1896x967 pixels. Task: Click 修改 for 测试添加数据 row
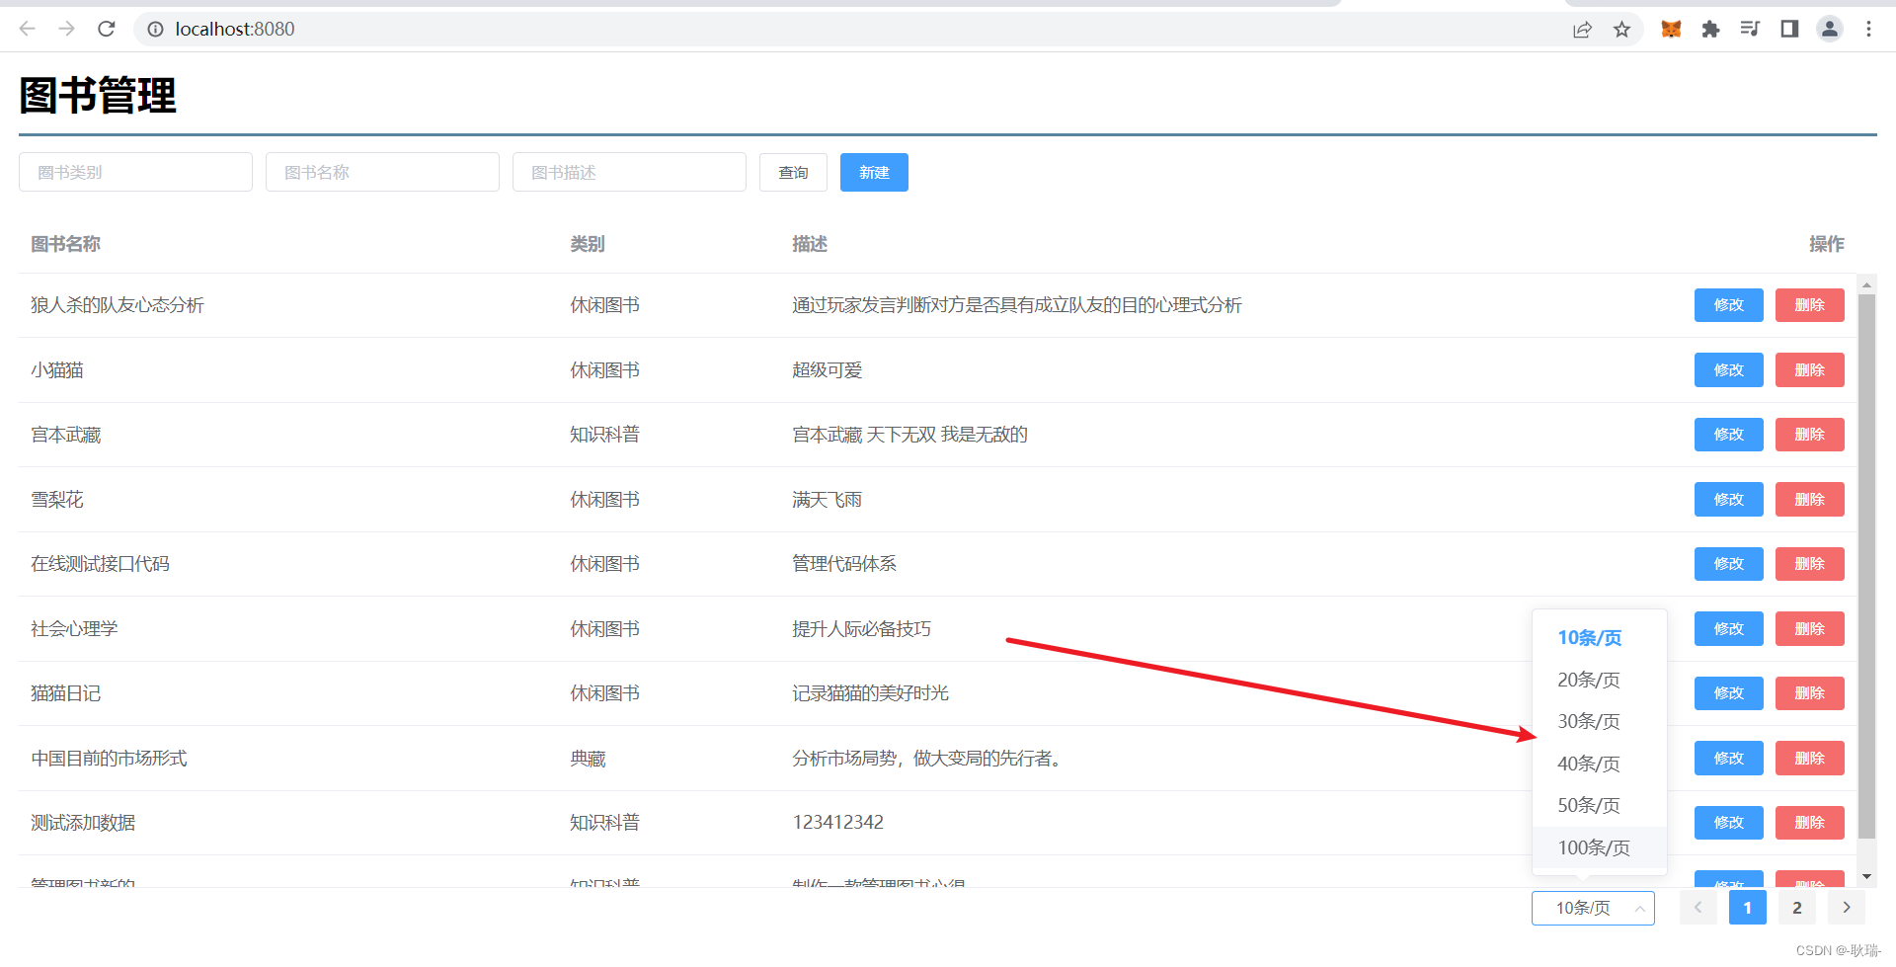pos(1729,823)
